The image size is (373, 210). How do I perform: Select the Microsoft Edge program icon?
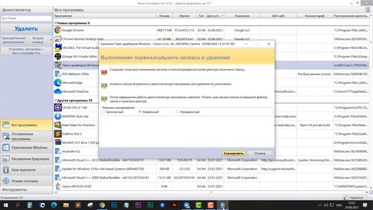[58, 83]
